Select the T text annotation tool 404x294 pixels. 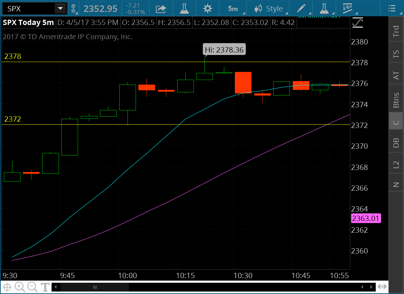(45, 287)
